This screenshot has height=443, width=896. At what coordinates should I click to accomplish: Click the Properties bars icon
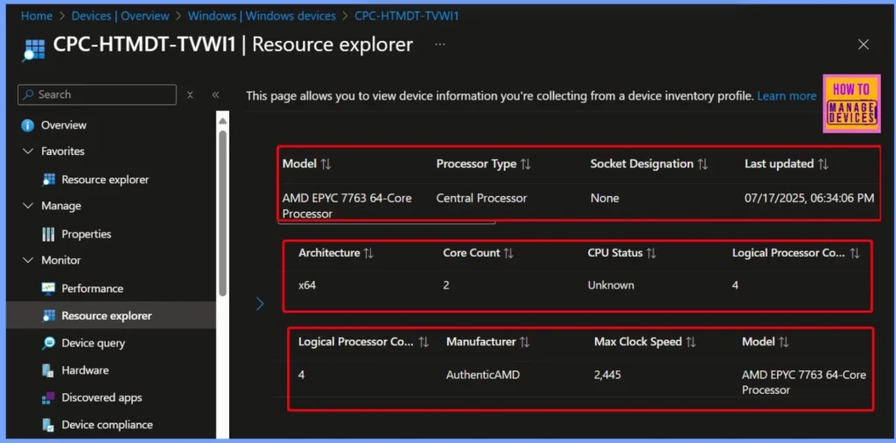[49, 234]
